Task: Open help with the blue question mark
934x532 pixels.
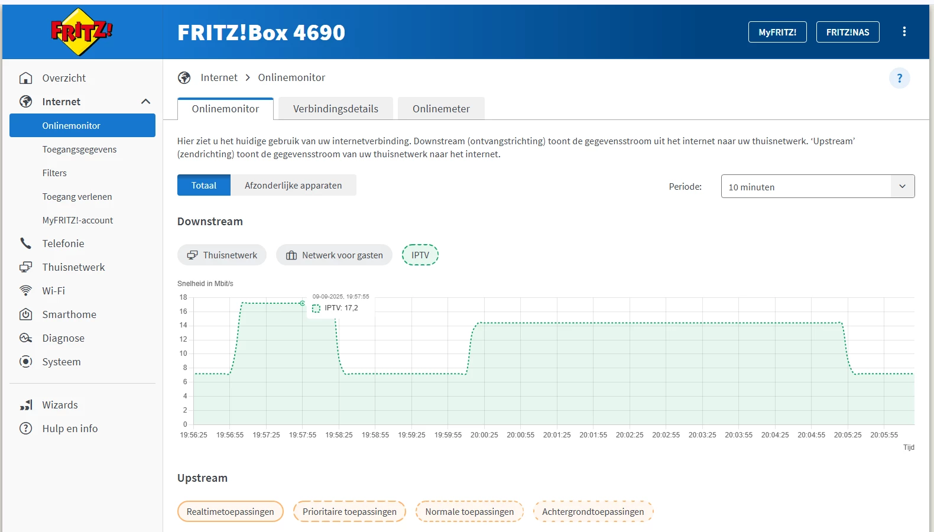Action: point(900,78)
